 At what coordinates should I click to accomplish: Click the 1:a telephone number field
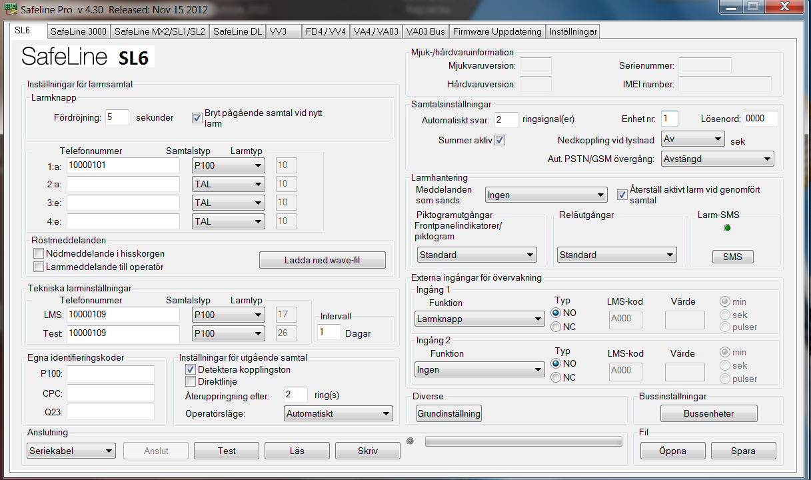click(123, 165)
